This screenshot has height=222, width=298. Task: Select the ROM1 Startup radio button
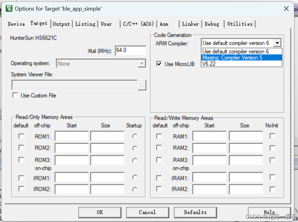point(135,136)
